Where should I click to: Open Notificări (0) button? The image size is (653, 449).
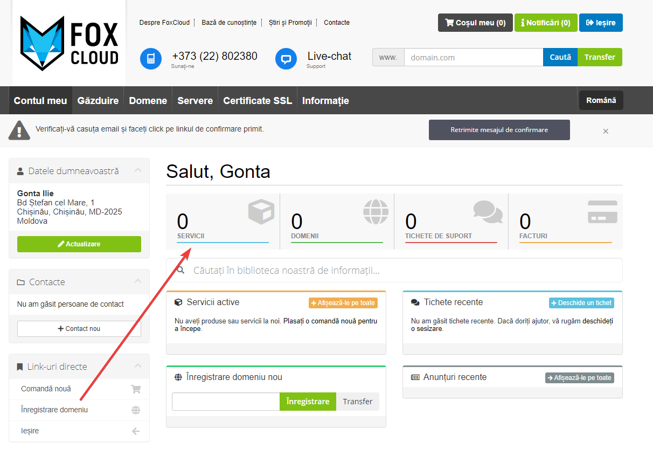546,23
